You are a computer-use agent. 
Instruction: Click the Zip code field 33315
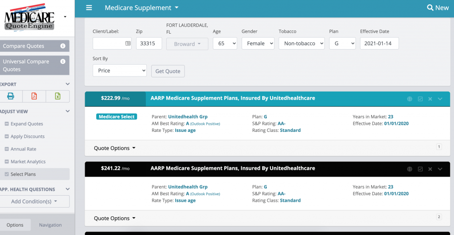149,43
